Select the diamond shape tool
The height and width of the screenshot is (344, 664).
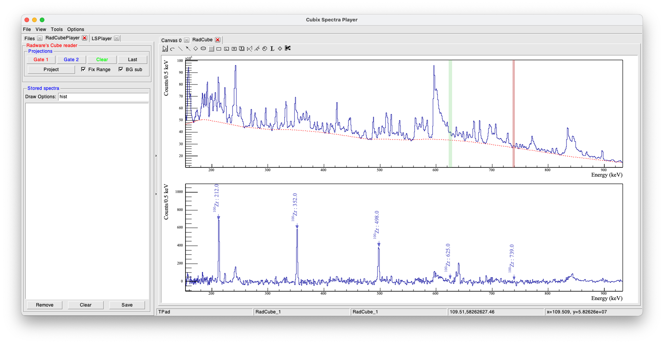point(195,49)
